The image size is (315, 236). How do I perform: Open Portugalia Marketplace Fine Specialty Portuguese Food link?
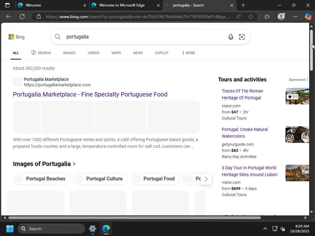pyautogui.click(x=90, y=94)
